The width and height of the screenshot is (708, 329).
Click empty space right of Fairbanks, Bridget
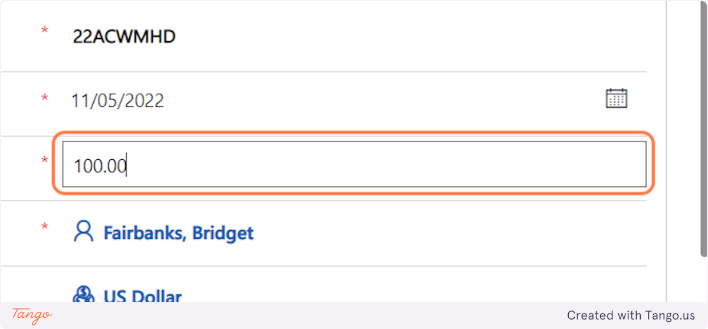point(442,233)
